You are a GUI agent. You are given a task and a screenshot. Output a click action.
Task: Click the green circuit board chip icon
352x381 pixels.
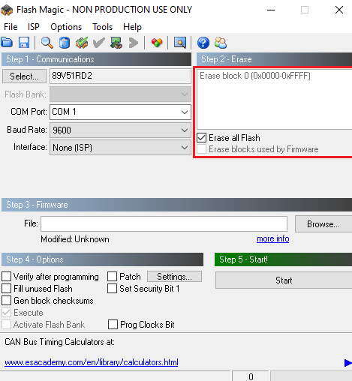click(x=116, y=43)
